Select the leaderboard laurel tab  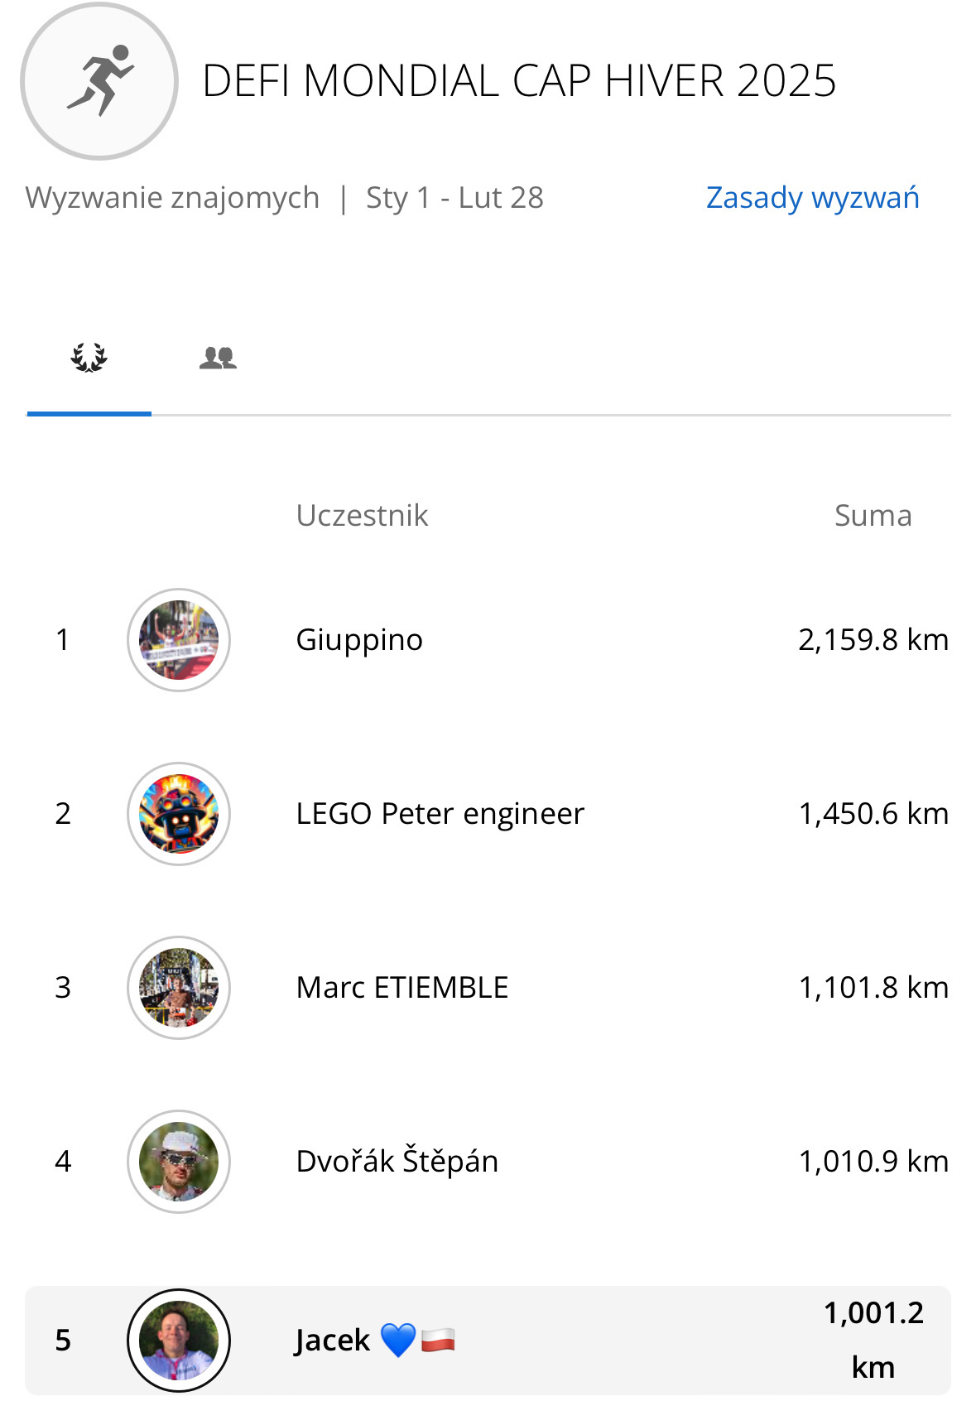point(89,358)
